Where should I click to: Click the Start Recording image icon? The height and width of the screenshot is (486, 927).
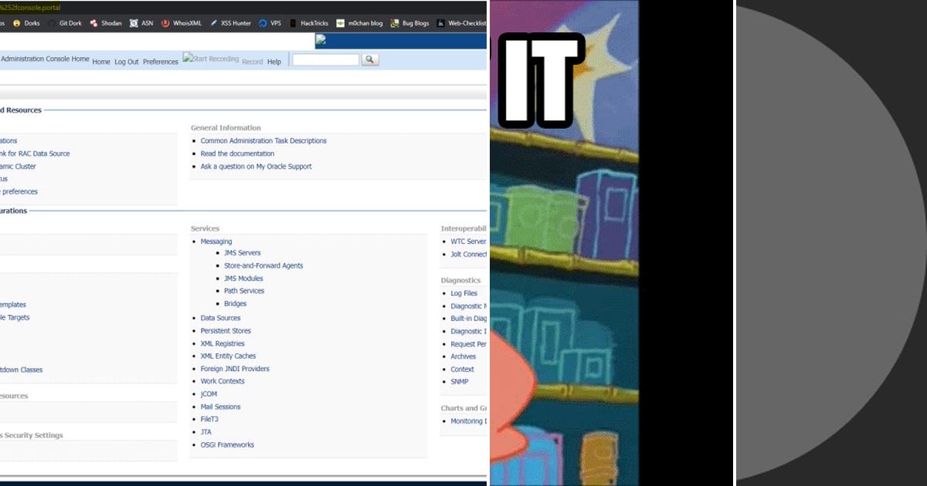coord(211,59)
